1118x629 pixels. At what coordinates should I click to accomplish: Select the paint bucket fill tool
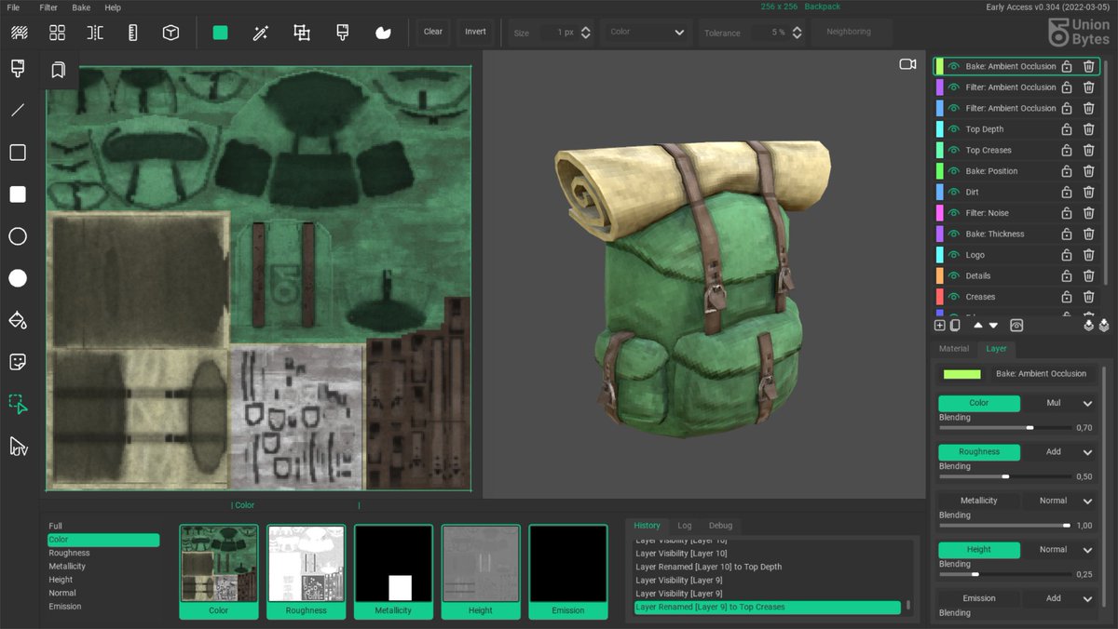click(18, 320)
